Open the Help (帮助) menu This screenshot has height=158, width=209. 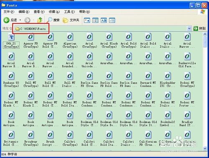point(84,12)
